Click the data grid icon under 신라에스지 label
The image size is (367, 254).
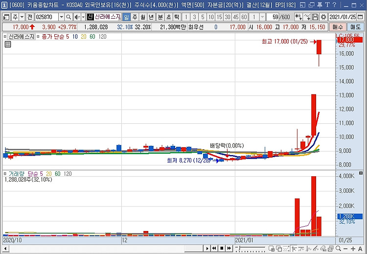click(8, 44)
